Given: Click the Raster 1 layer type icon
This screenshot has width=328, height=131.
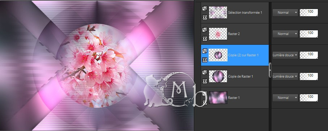Looking at the screenshot, I should point(205,94).
